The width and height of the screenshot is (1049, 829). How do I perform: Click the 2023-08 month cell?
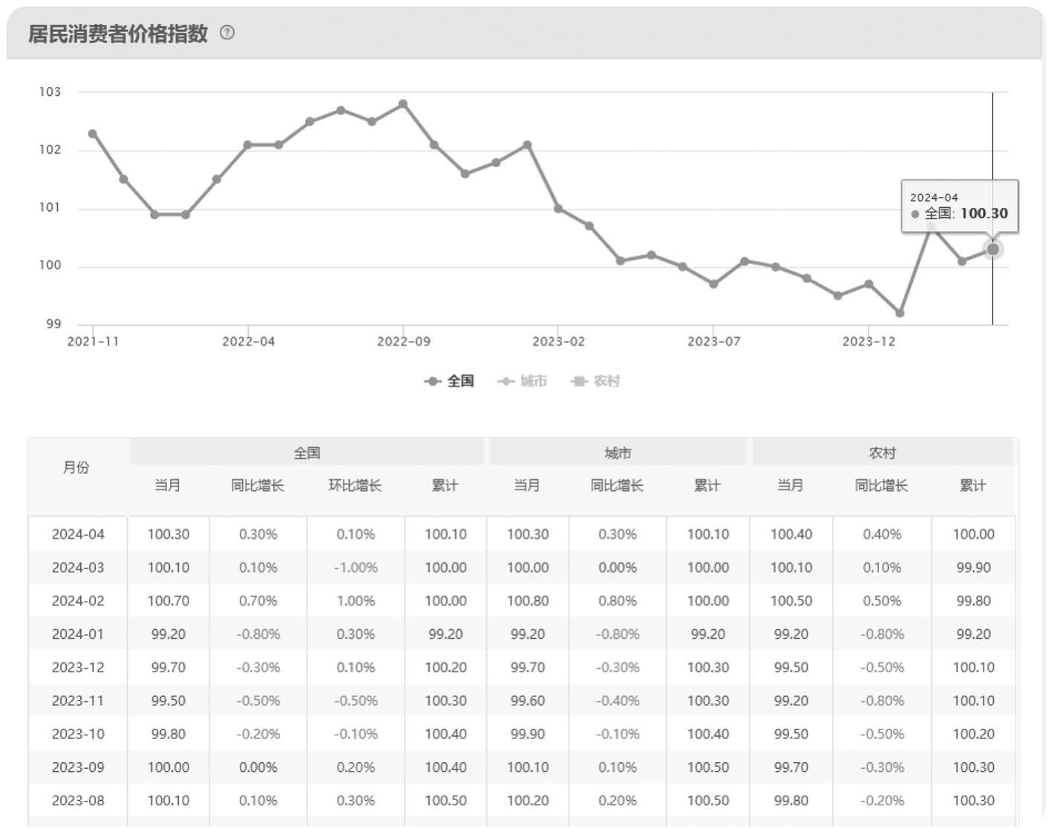coord(78,801)
